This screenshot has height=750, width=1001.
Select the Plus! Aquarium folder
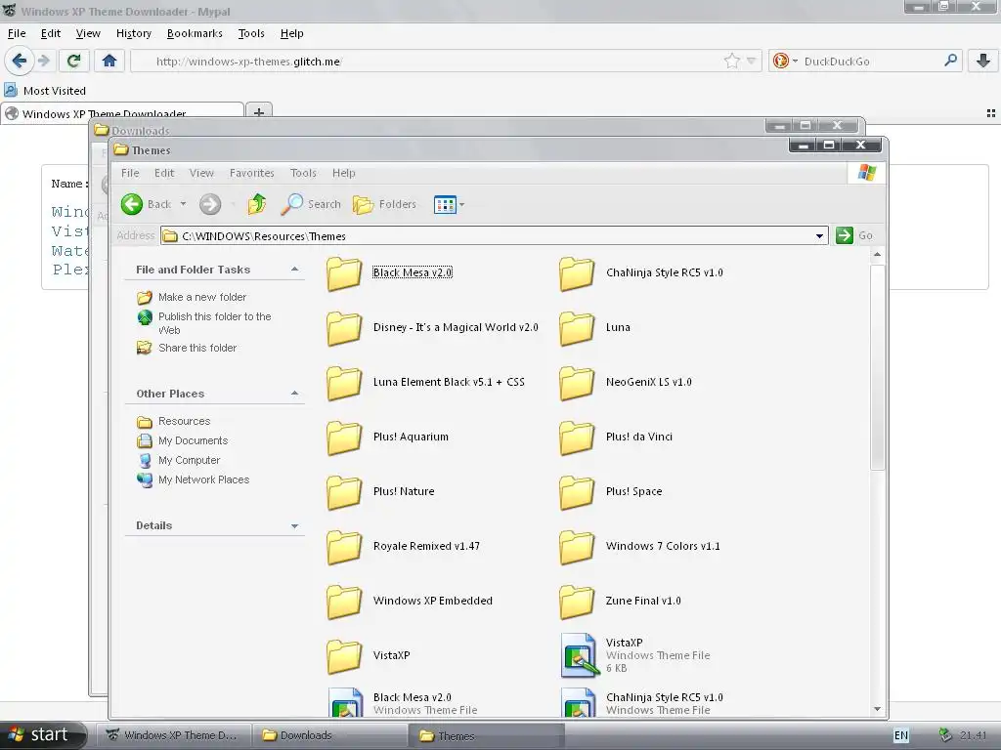coord(387,437)
